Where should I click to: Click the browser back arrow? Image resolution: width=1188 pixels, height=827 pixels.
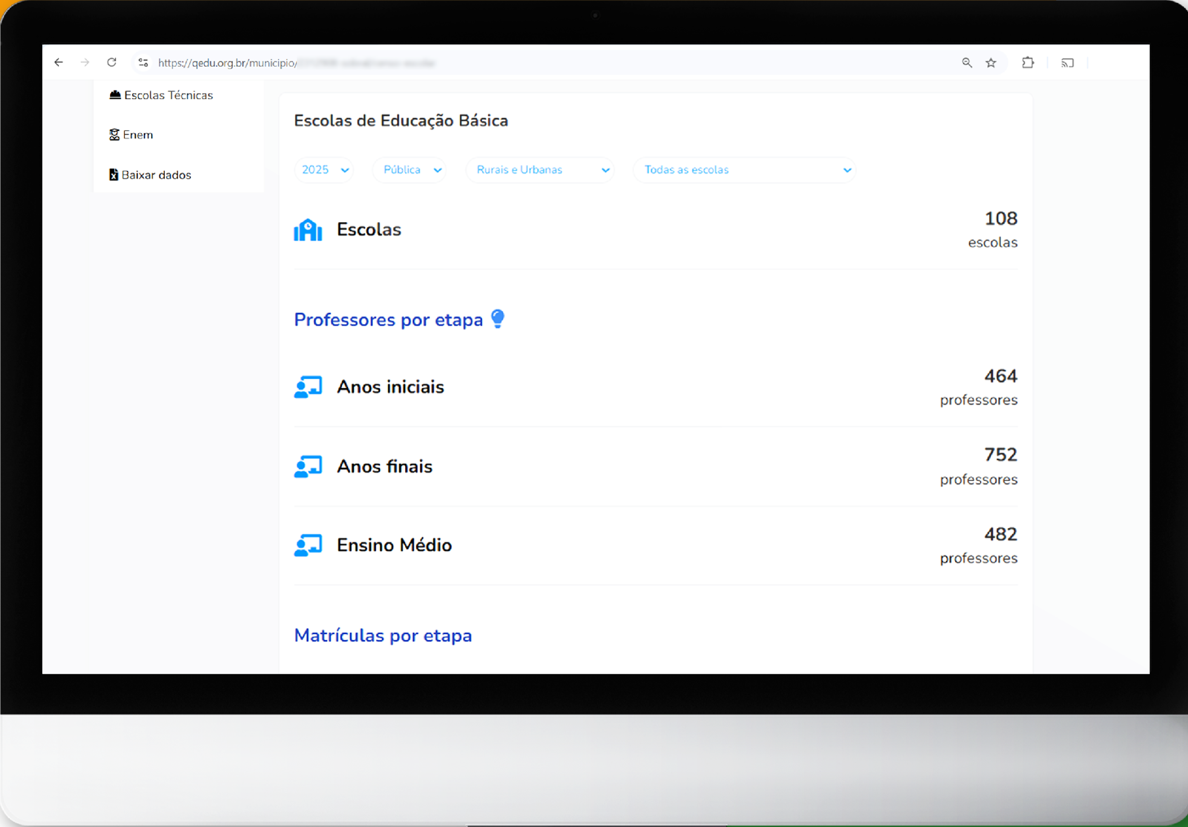58,63
